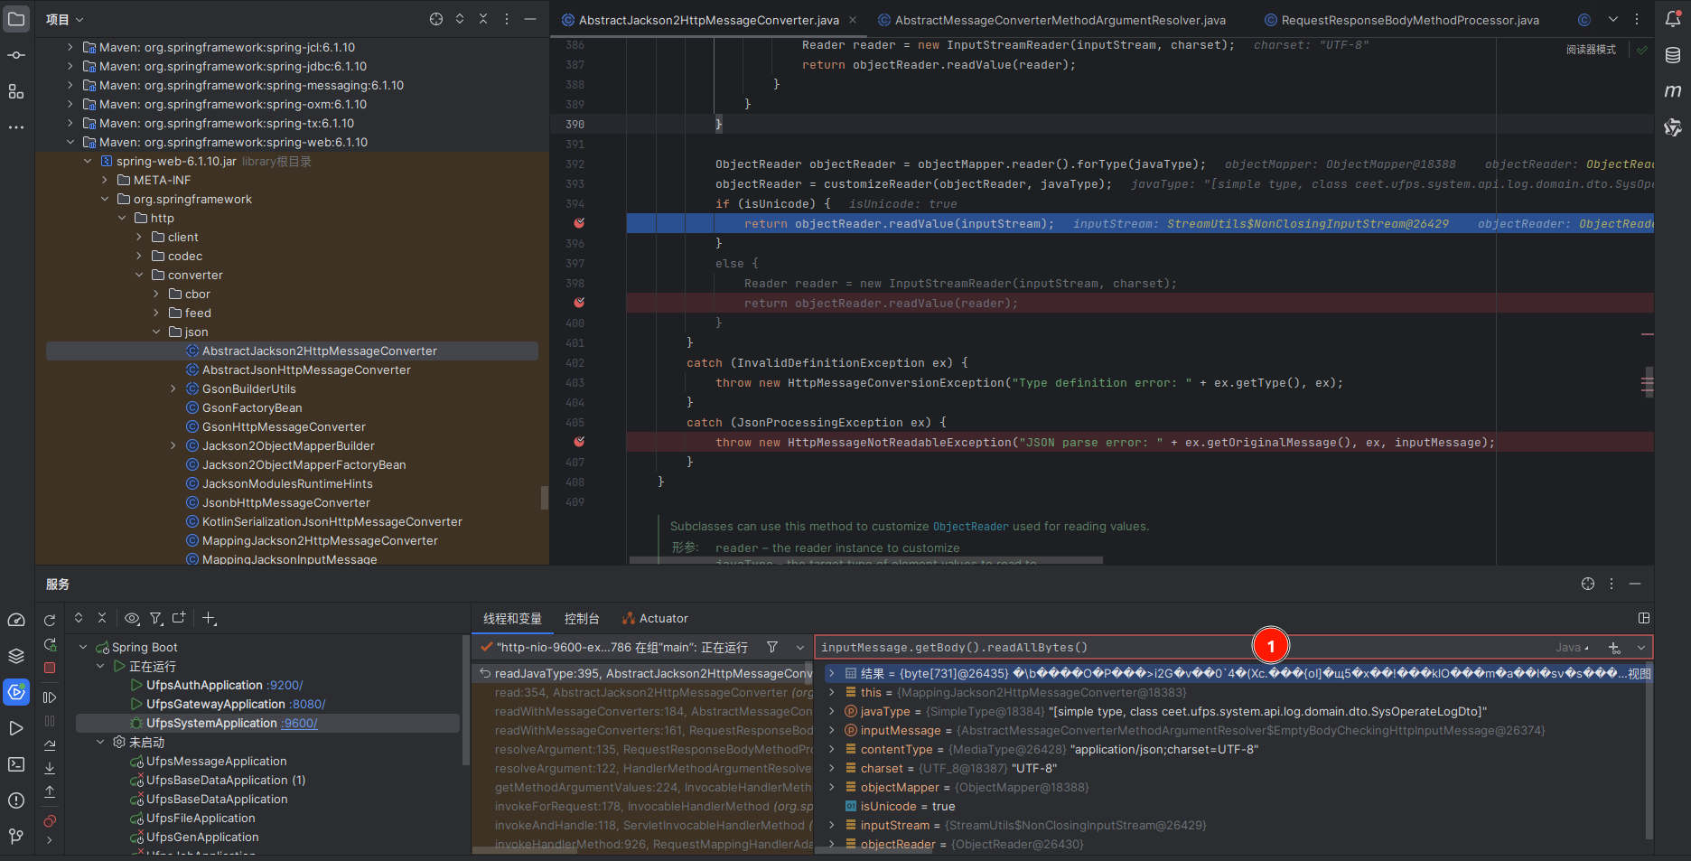Collapse all nodes in Project panel
The height and width of the screenshot is (861, 1691).
click(x=483, y=19)
